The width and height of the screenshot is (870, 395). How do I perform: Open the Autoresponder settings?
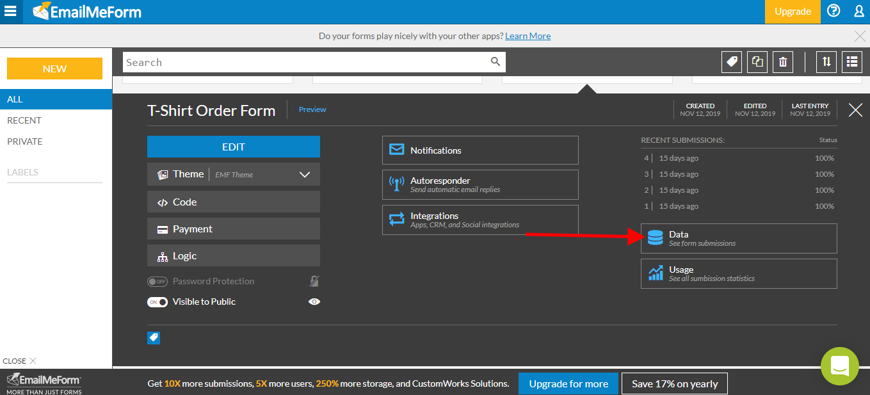pyautogui.click(x=480, y=184)
